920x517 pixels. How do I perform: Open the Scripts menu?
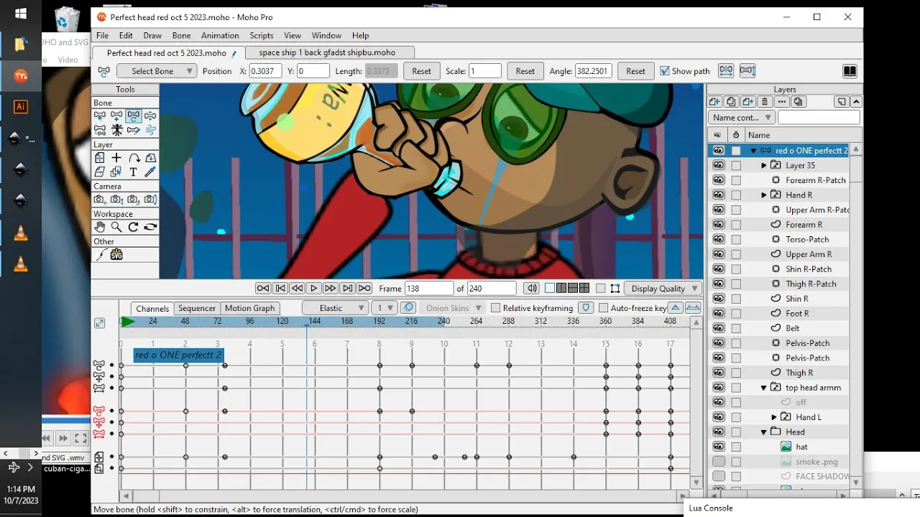262,35
